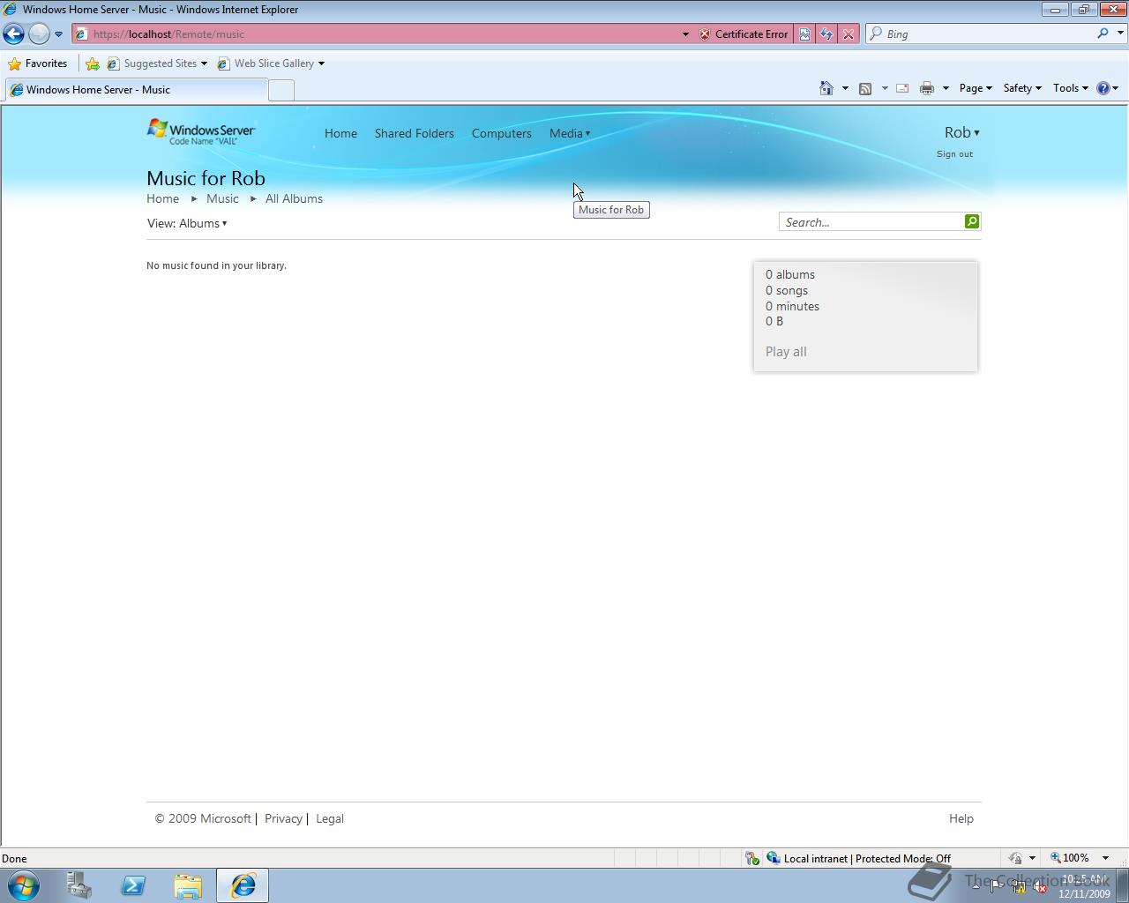1129x903 pixels.
Task: Click the network tray icon
Action: coord(1018,887)
